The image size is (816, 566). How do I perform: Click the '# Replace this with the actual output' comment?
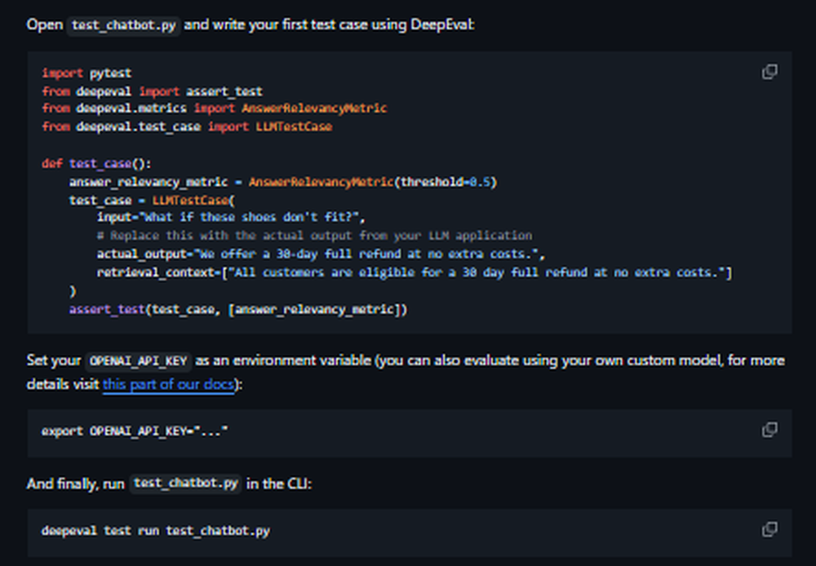[314, 236]
